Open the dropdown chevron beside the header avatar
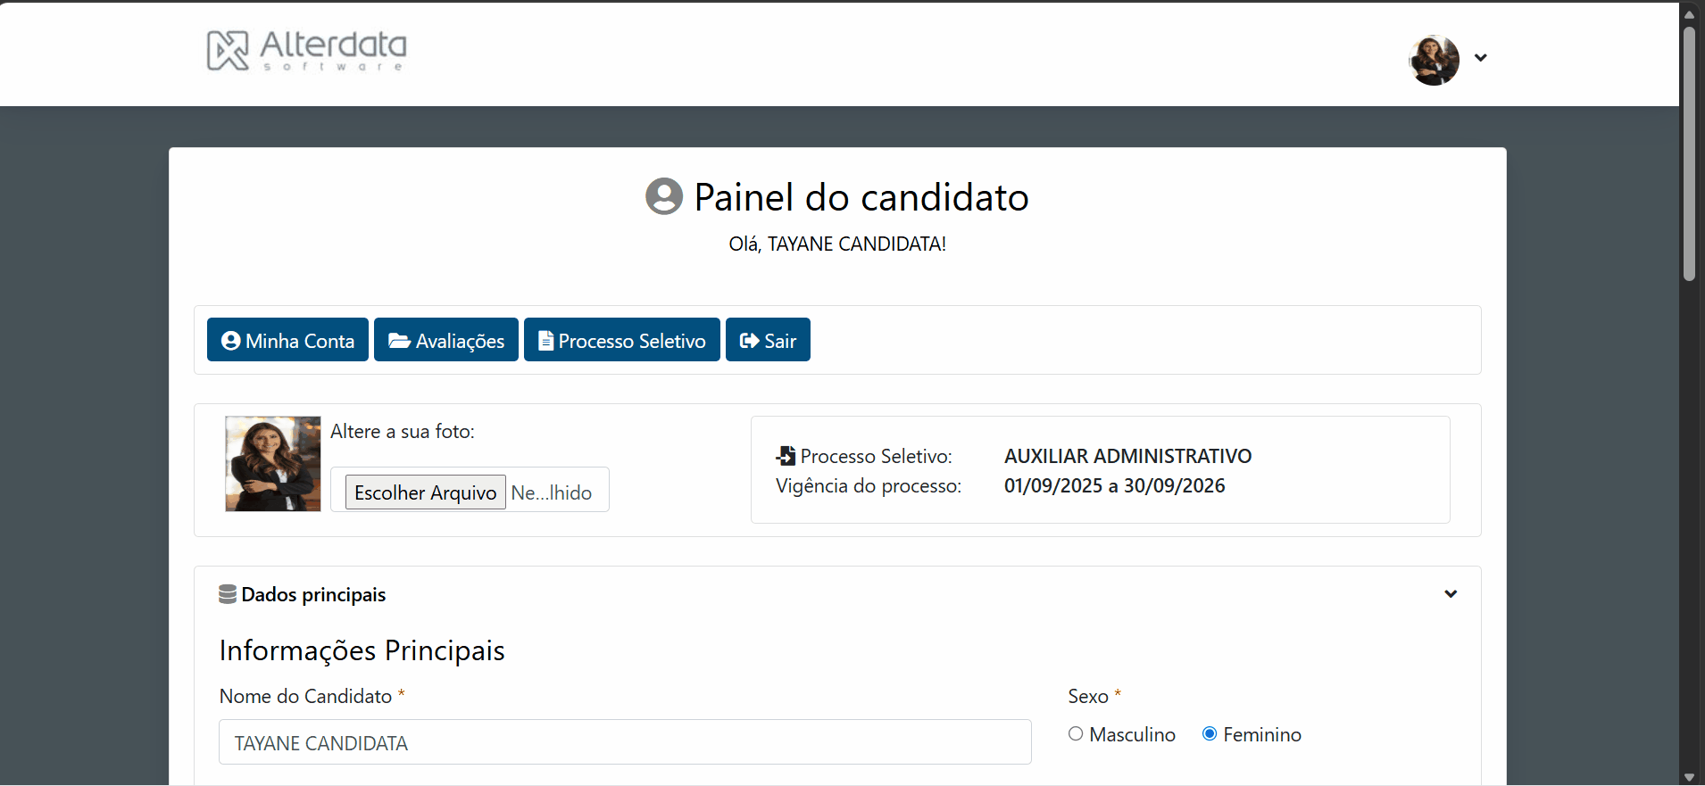This screenshot has width=1705, height=786. click(x=1480, y=58)
